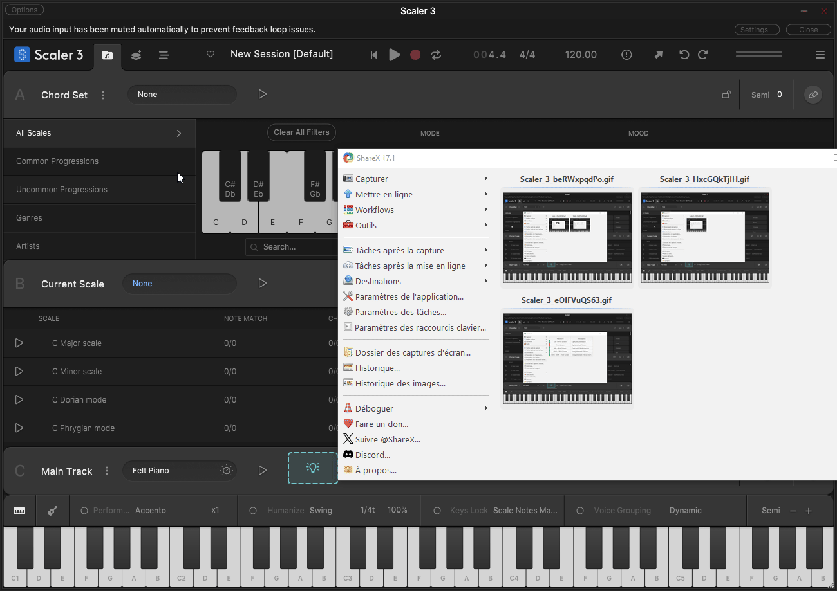Open the Swing humanize dropdown
This screenshot has height=591, width=837.
pyautogui.click(x=321, y=511)
